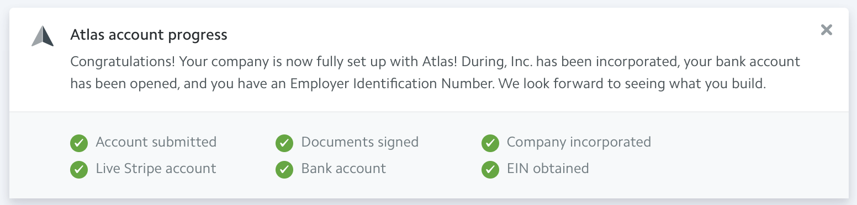Click the Company incorporated green checkmark
The height and width of the screenshot is (205, 857).
[x=490, y=143]
